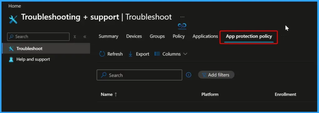319x113 pixels.
Task: Click the more tabs ellipsis after App protection policy
Action: (x=284, y=36)
